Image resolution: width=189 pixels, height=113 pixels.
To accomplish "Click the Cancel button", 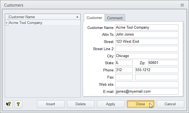I will coord(170,104).
